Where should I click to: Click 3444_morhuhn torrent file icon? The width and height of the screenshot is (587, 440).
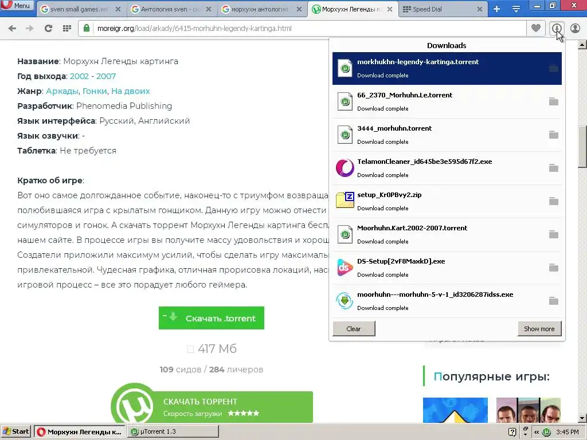(x=345, y=135)
